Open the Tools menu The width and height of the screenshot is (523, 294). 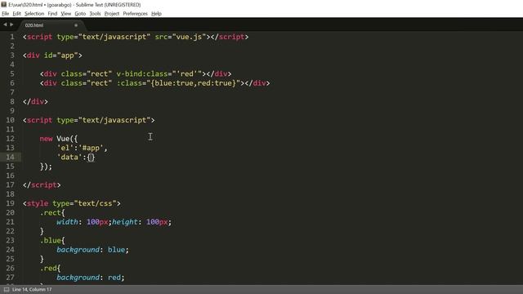[95, 14]
